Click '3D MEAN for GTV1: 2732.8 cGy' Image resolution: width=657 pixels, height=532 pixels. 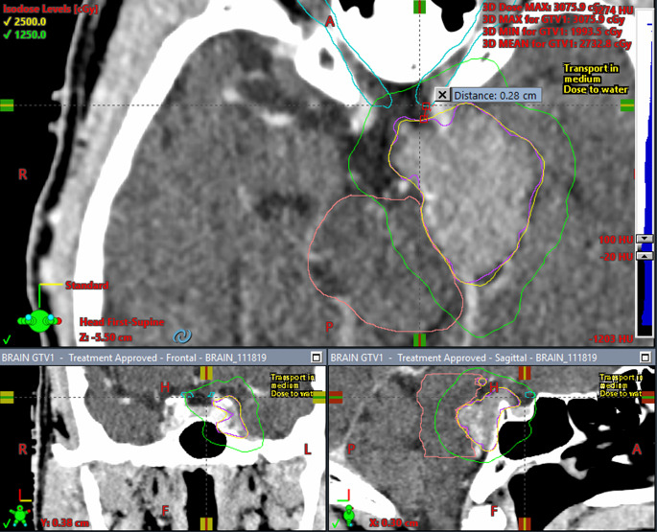click(x=557, y=43)
